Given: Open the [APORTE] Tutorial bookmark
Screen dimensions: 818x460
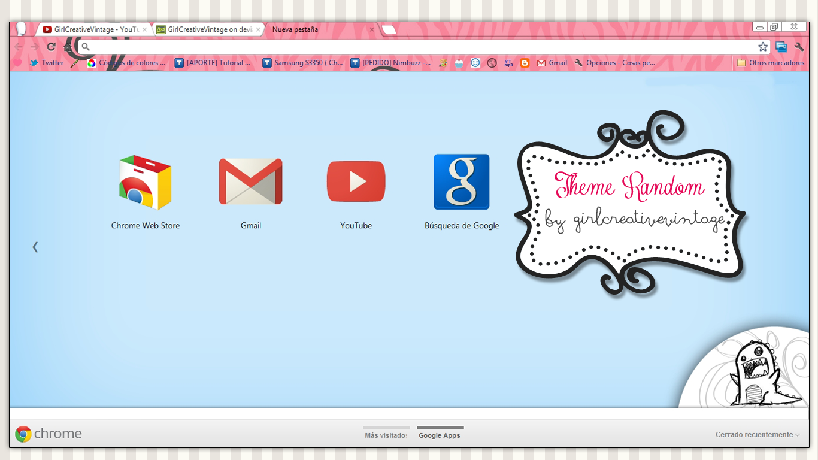Looking at the screenshot, I should tap(213, 63).
